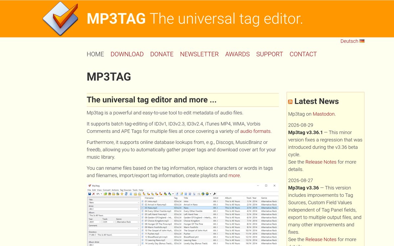Screen dimensions: 394x246
Task: Click the tagline "The universal tag editor."
Action: click(227, 19)
